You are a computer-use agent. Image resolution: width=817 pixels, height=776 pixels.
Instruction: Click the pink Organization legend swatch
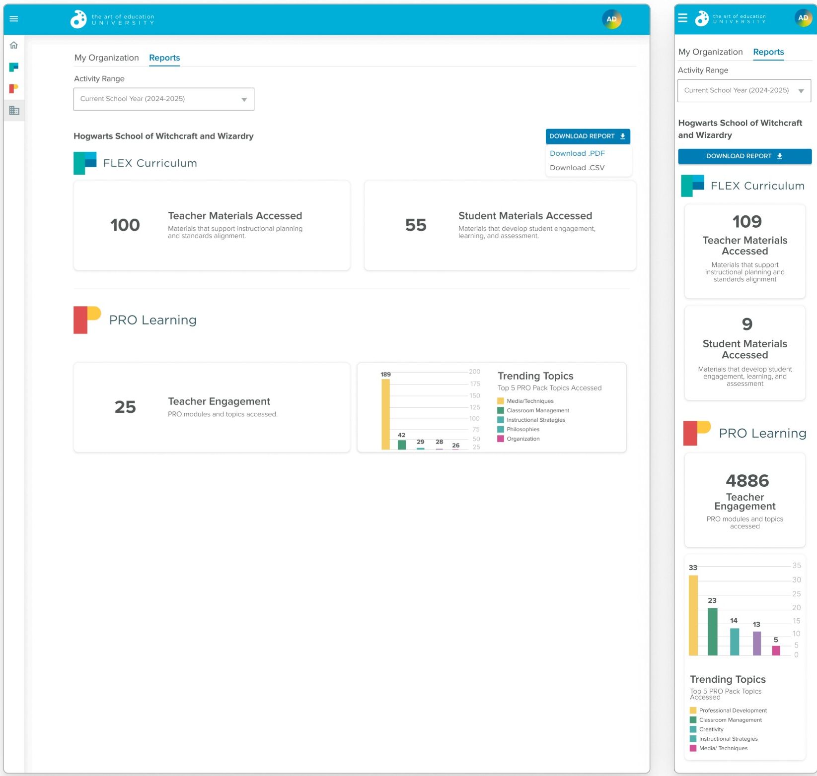pos(501,439)
